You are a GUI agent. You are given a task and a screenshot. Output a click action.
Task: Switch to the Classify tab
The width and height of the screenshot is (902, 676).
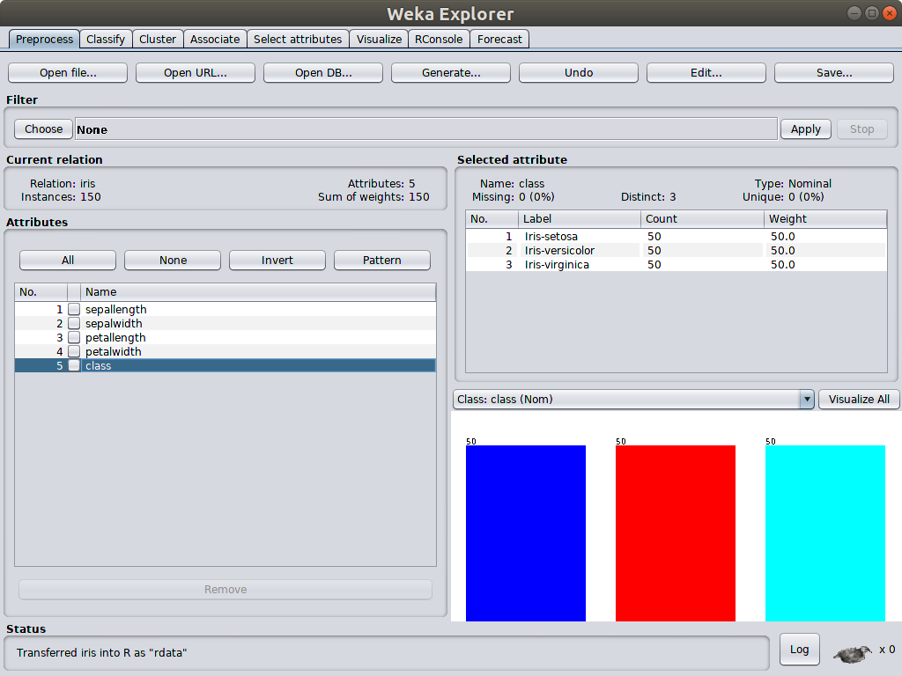106,39
